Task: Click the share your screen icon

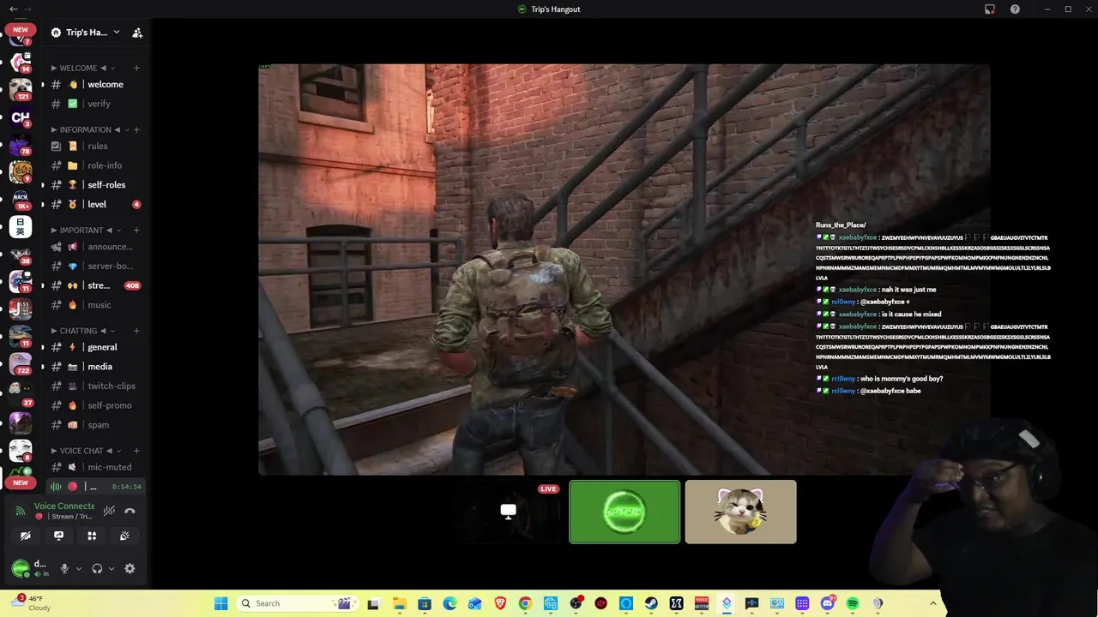Action: coord(58,536)
